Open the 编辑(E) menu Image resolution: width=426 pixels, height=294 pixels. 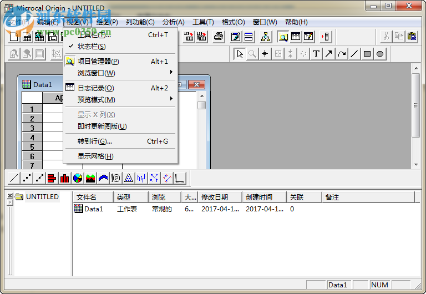tap(48, 22)
